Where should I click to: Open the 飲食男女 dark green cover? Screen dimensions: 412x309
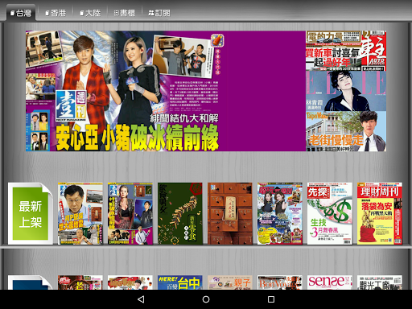coord(180,213)
